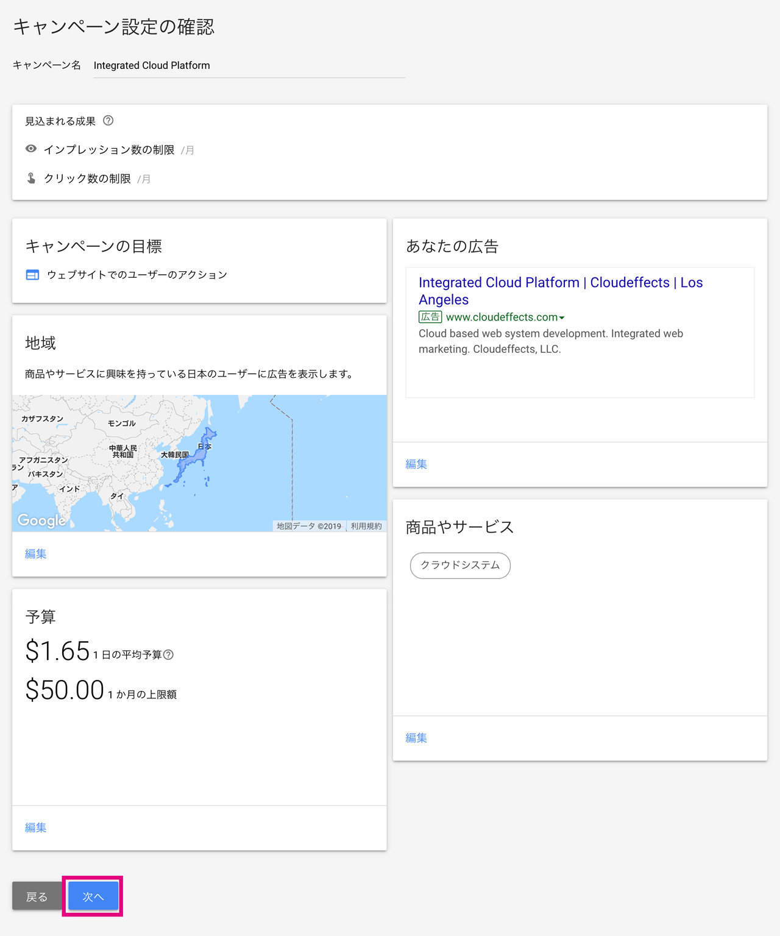Image resolution: width=780 pixels, height=936 pixels.
Task: Click the ウェブサイトでのユーザーのアクション goal text
Action: [x=137, y=275]
